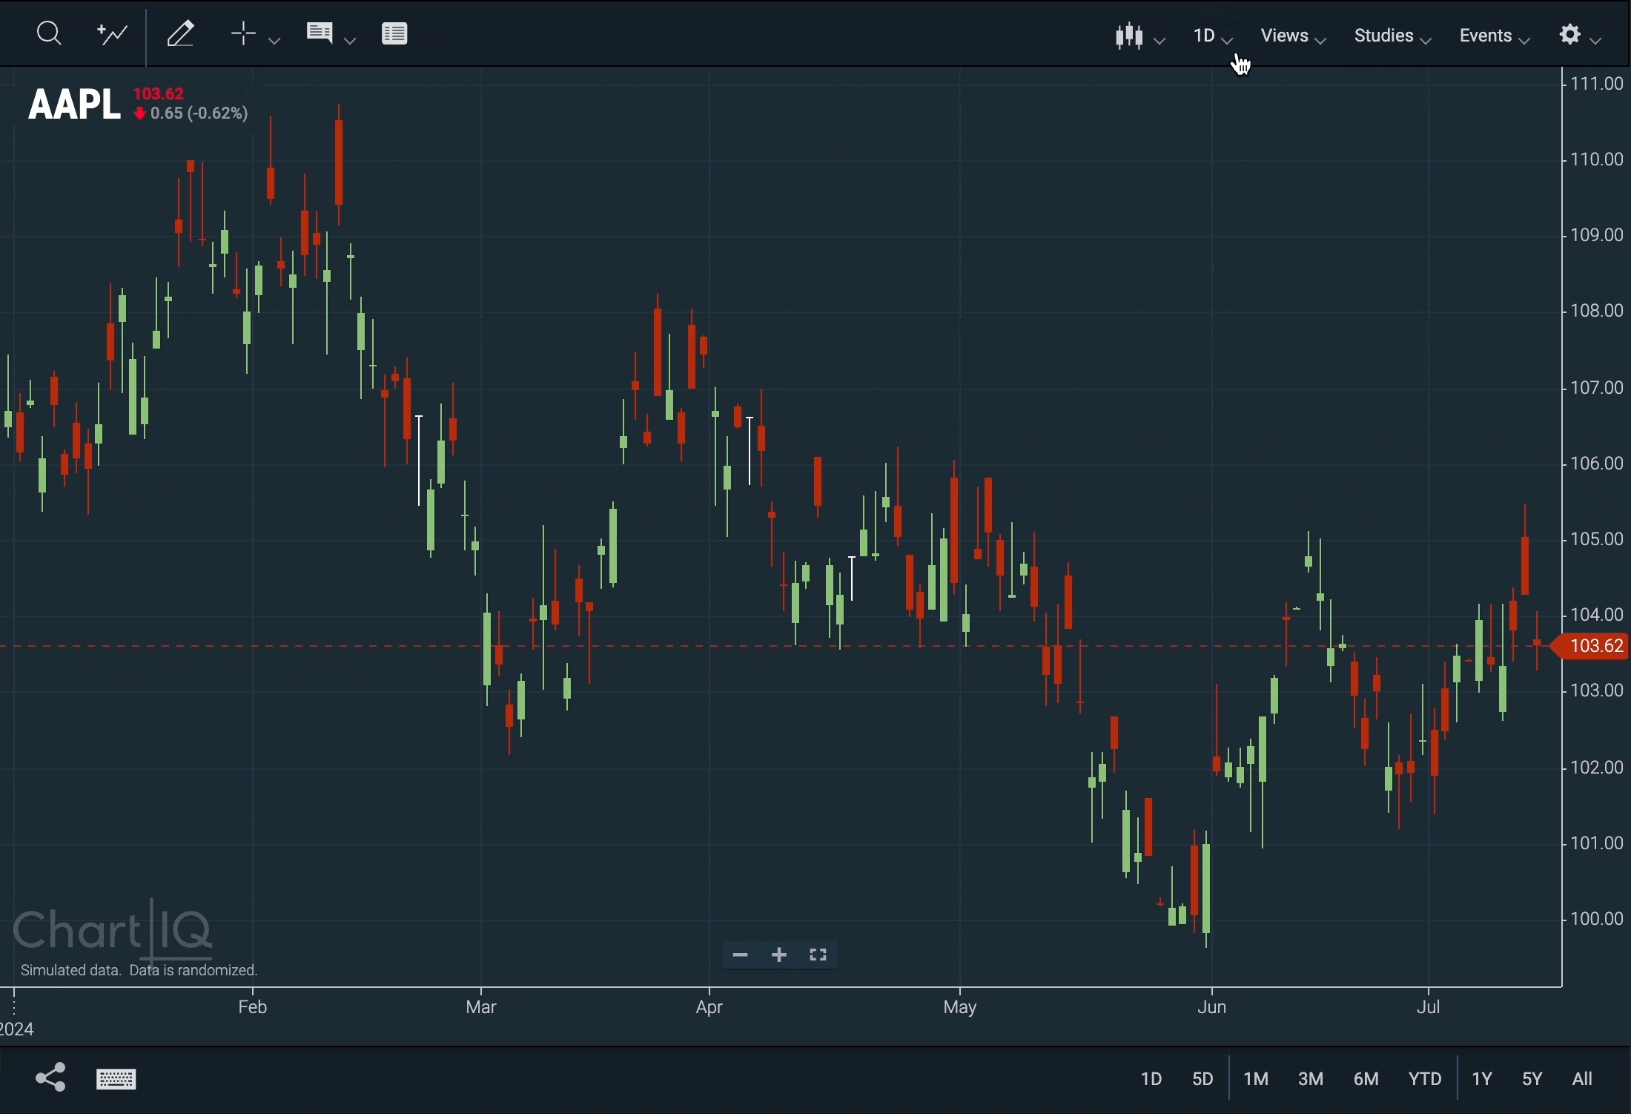Open the 1D periodicity dropdown in the toolbar

click(x=1213, y=36)
